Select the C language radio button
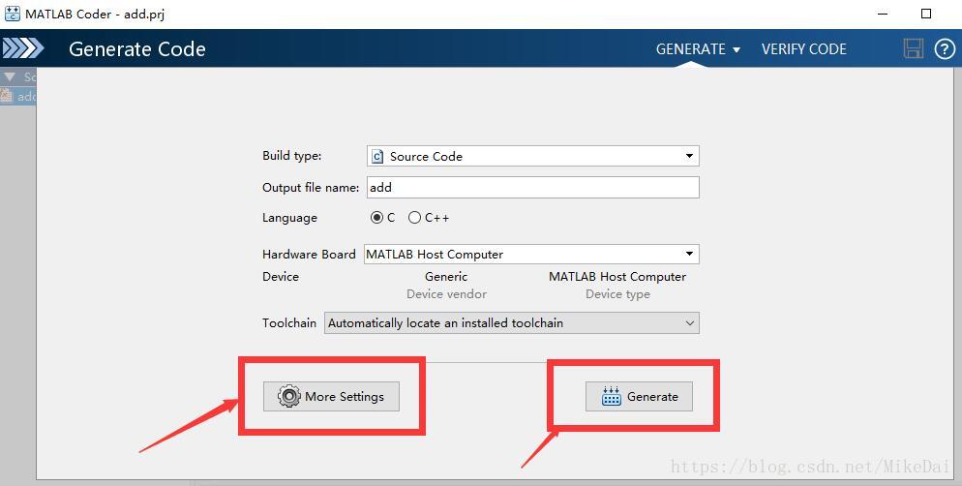 [x=376, y=218]
